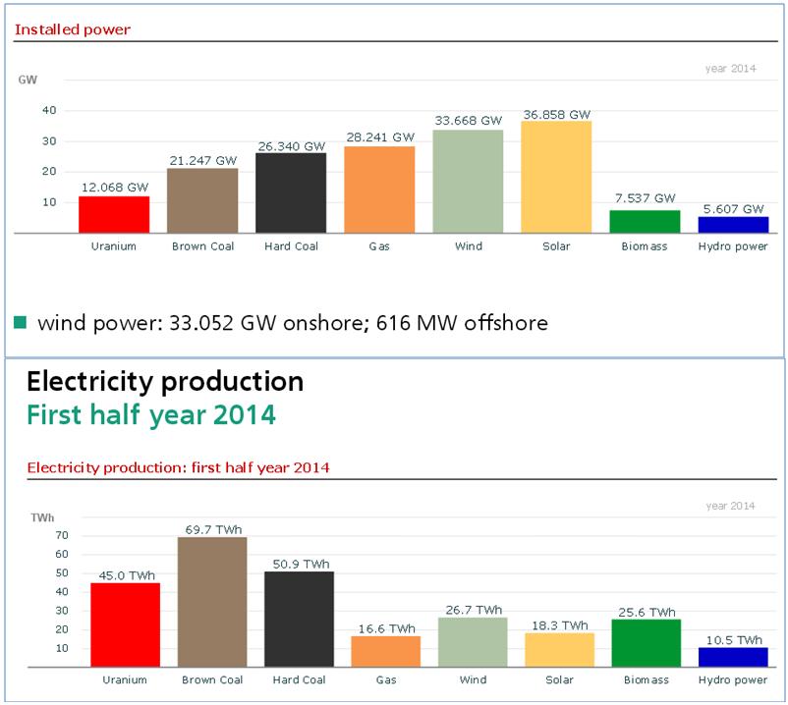Click the red Uranium bar in Installed power chart
788x705 pixels.
click(113, 214)
